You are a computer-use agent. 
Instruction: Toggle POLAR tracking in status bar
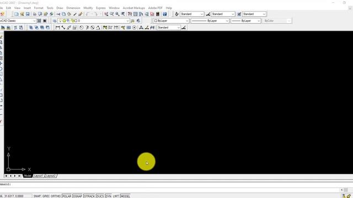click(x=67, y=196)
